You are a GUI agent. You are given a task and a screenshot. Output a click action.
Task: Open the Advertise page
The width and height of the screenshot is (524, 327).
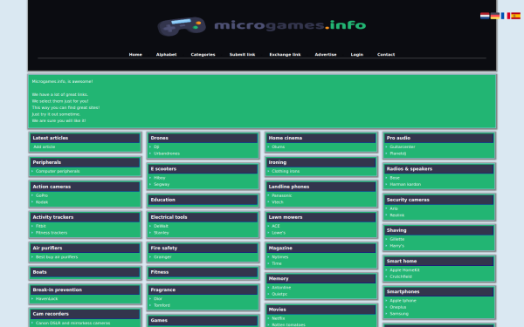(x=326, y=54)
